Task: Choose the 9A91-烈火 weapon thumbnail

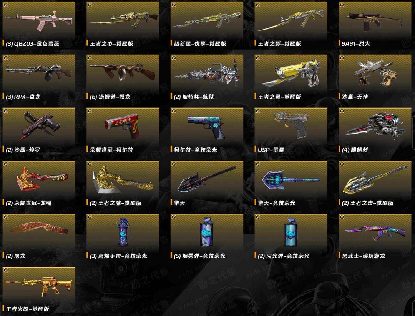Action: pyautogui.click(x=375, y=21)
